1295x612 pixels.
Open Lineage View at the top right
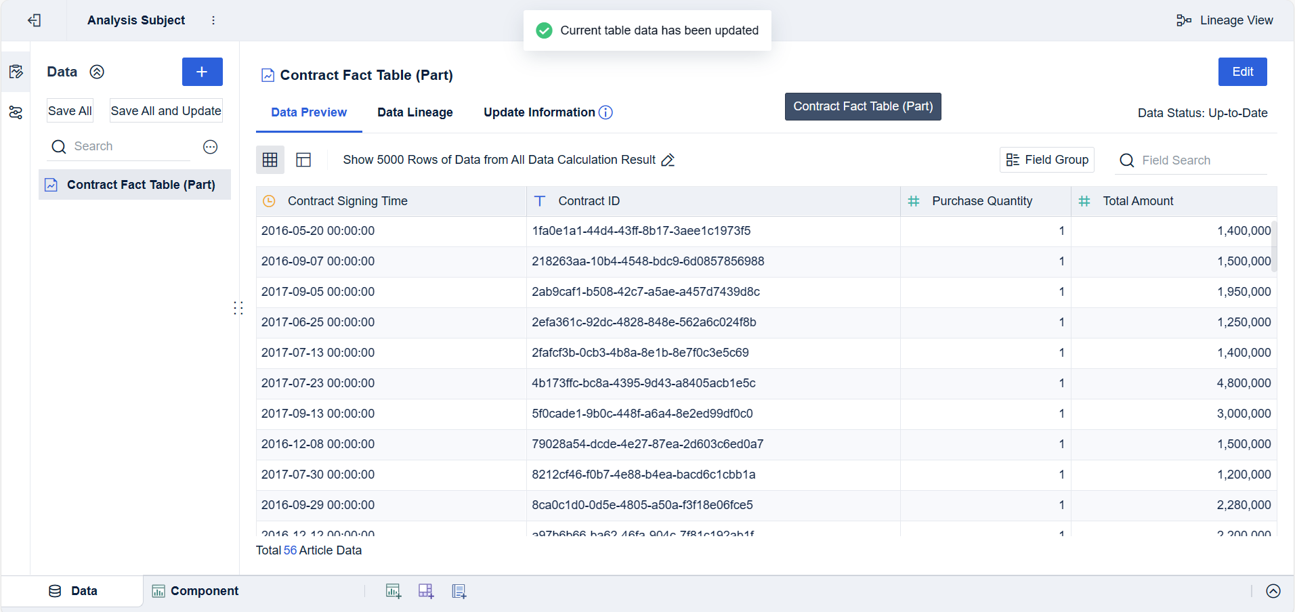[1225, 20]
